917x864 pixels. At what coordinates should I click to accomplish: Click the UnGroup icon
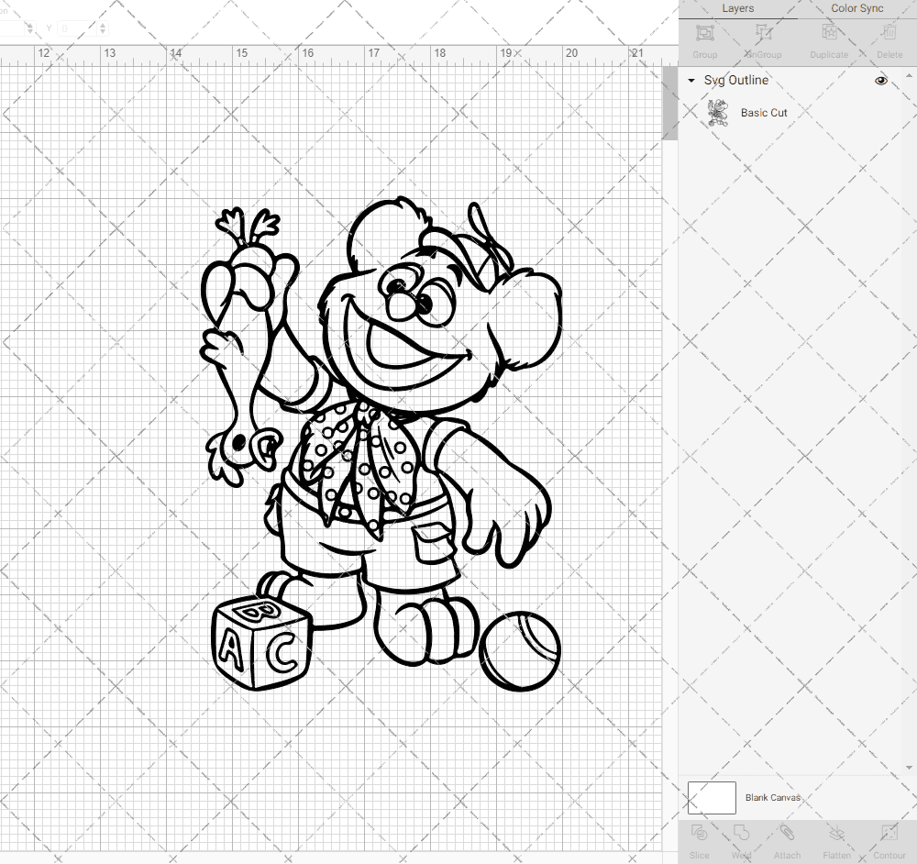click(x=763, y=33)
